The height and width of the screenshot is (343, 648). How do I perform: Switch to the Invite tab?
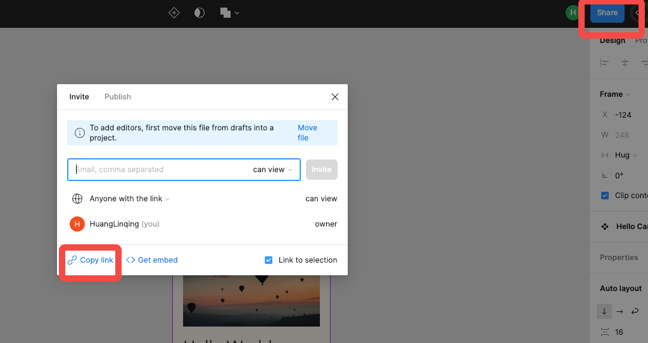click(x=79, y=97)
